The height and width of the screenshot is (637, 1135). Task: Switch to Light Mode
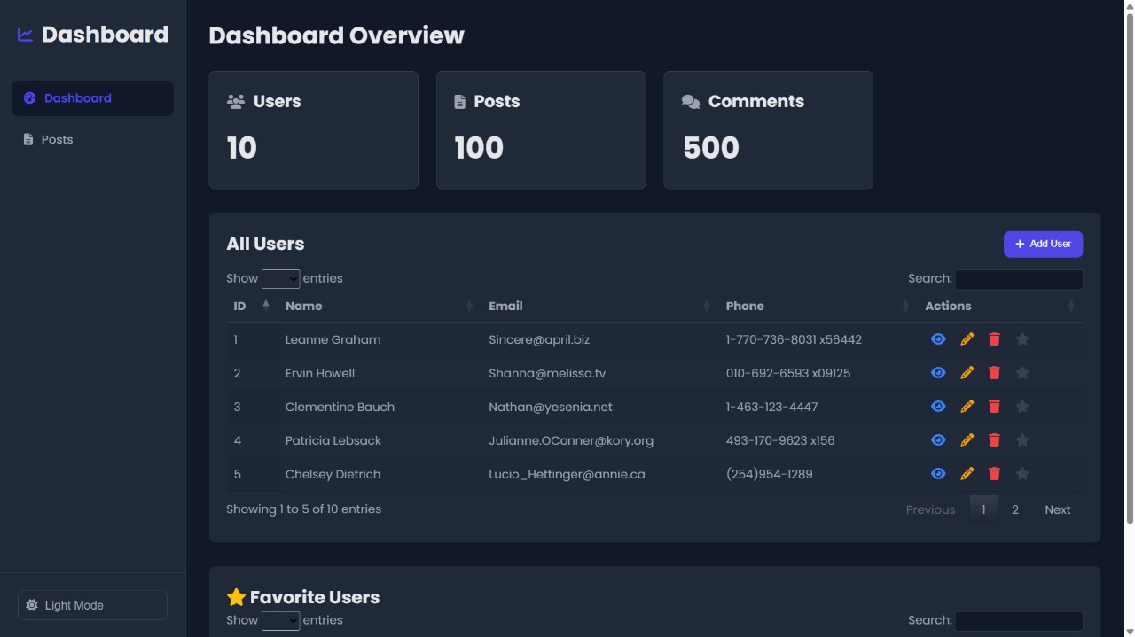[92, 605]
